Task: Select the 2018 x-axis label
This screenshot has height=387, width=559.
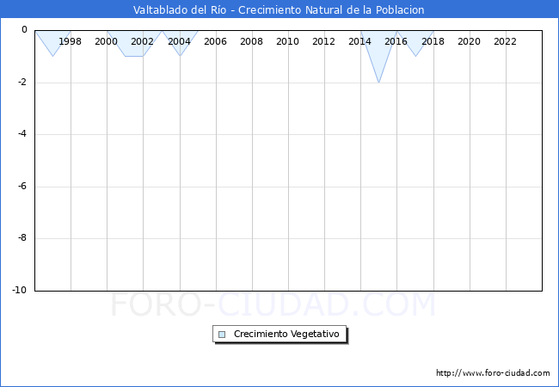Action: tap(433, 41)
